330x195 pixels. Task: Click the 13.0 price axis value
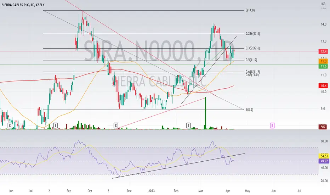click(x=324, y=41)
